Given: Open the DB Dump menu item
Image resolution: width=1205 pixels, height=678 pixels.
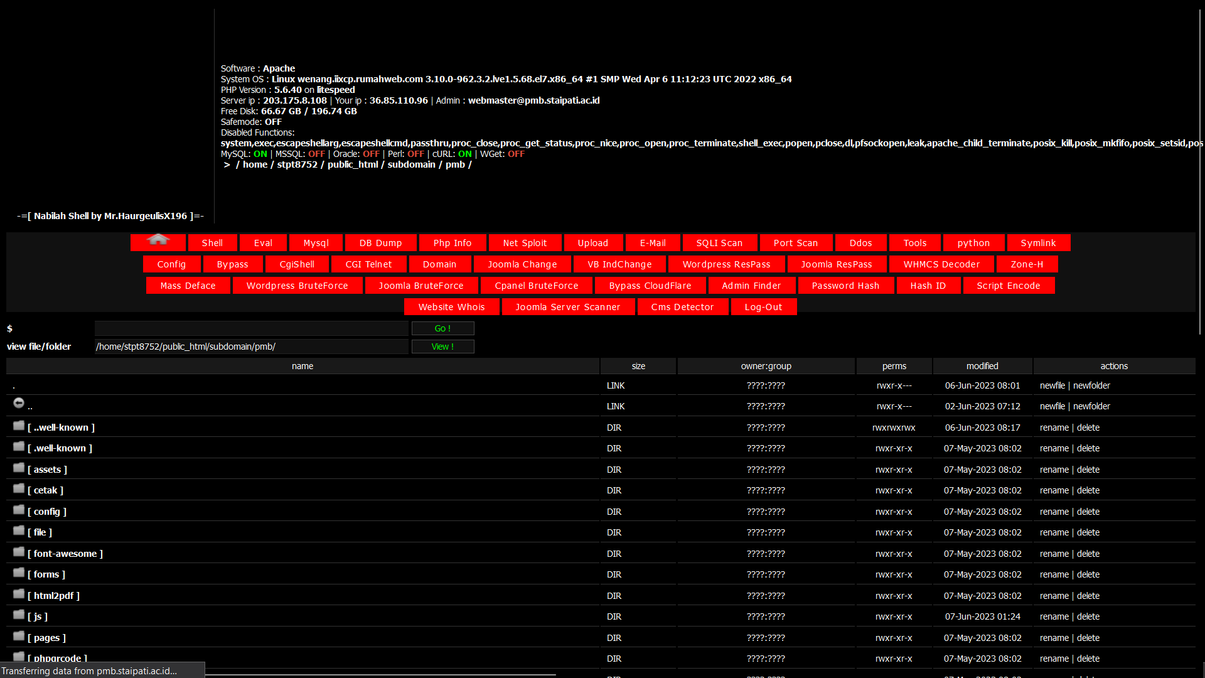Looking at the screenshot, I should (x=381, y=243).
